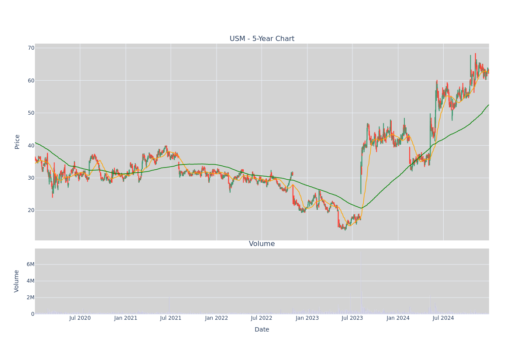The image size is (524, 349).
Task: Click the price tick label '40'
Action: tap(31, 146)
